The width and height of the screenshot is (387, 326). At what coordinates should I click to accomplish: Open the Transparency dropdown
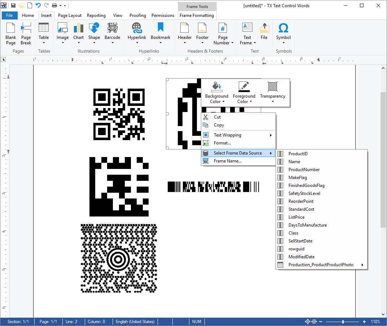pos(273,93)
